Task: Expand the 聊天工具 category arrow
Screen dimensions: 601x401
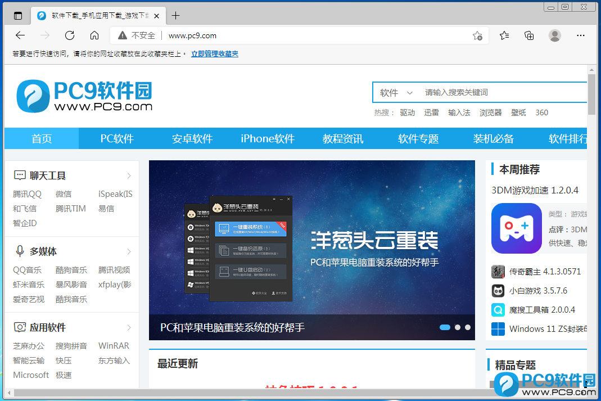Action: tap(129, 175)
